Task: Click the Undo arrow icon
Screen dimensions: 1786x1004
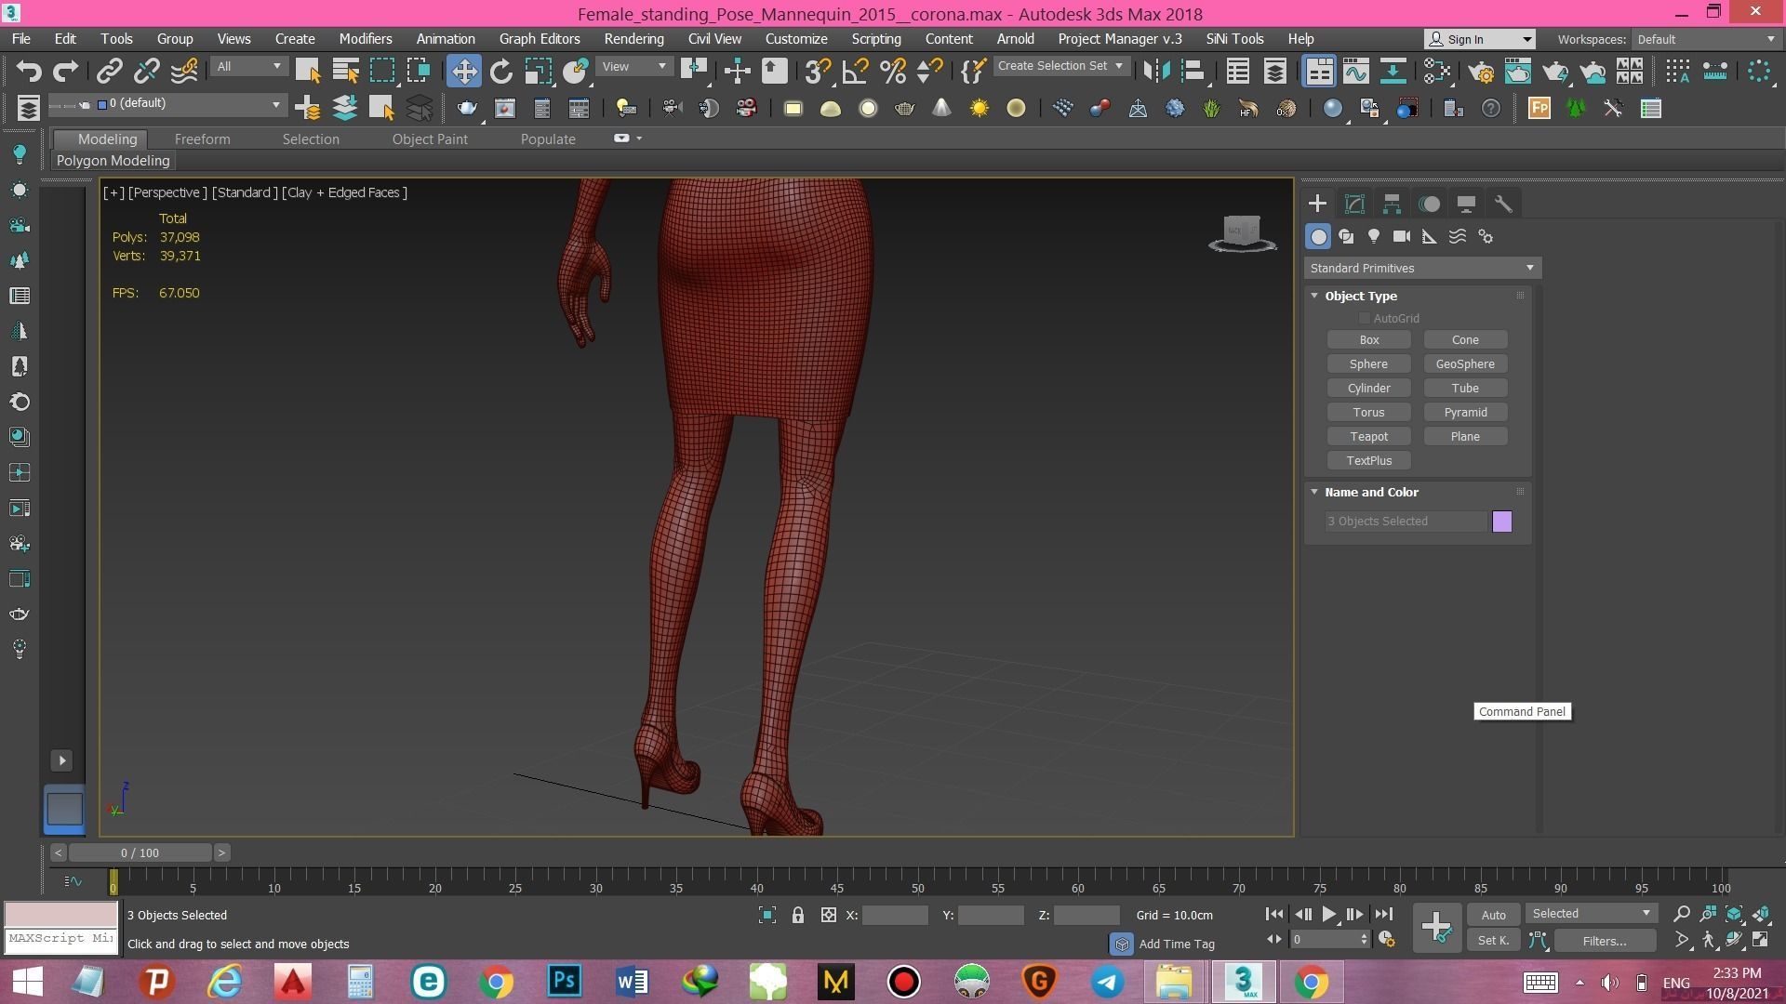Action: coord(29,71)
